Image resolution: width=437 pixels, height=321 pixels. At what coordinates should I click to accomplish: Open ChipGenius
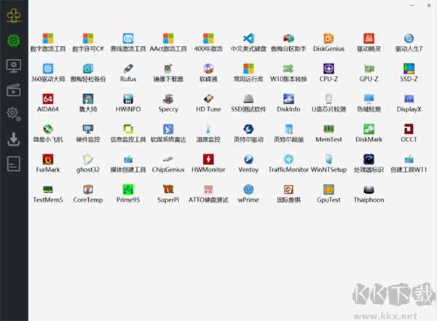tap(168, 164)
